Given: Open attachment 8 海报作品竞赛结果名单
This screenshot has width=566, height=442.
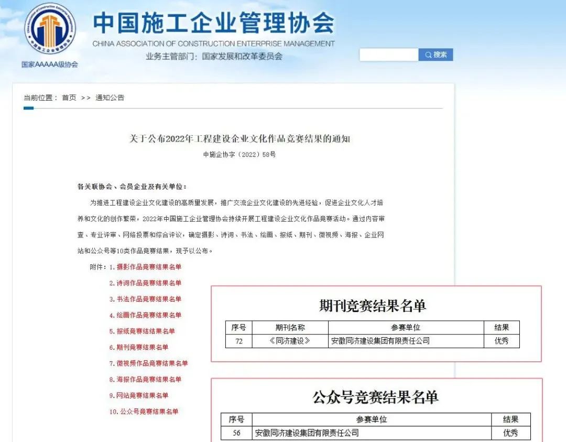Looking at the screenshot, I should point(145,379).
